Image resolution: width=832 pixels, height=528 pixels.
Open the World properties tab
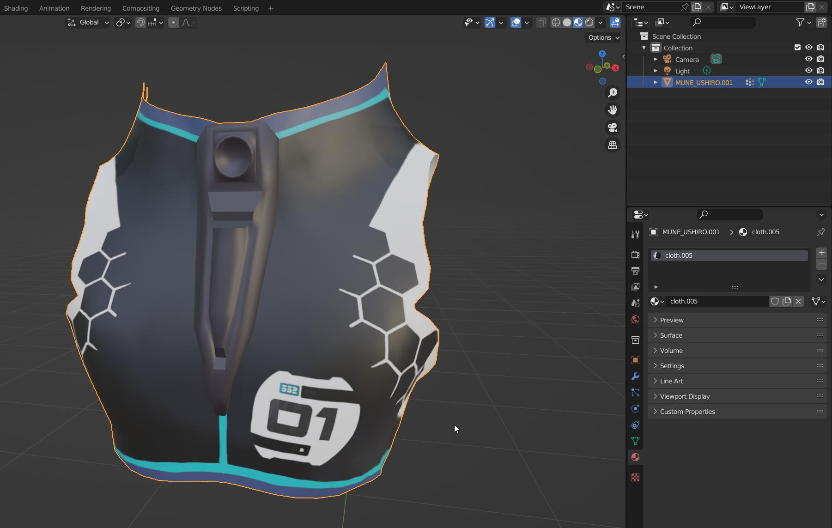(x=635, y=319)
